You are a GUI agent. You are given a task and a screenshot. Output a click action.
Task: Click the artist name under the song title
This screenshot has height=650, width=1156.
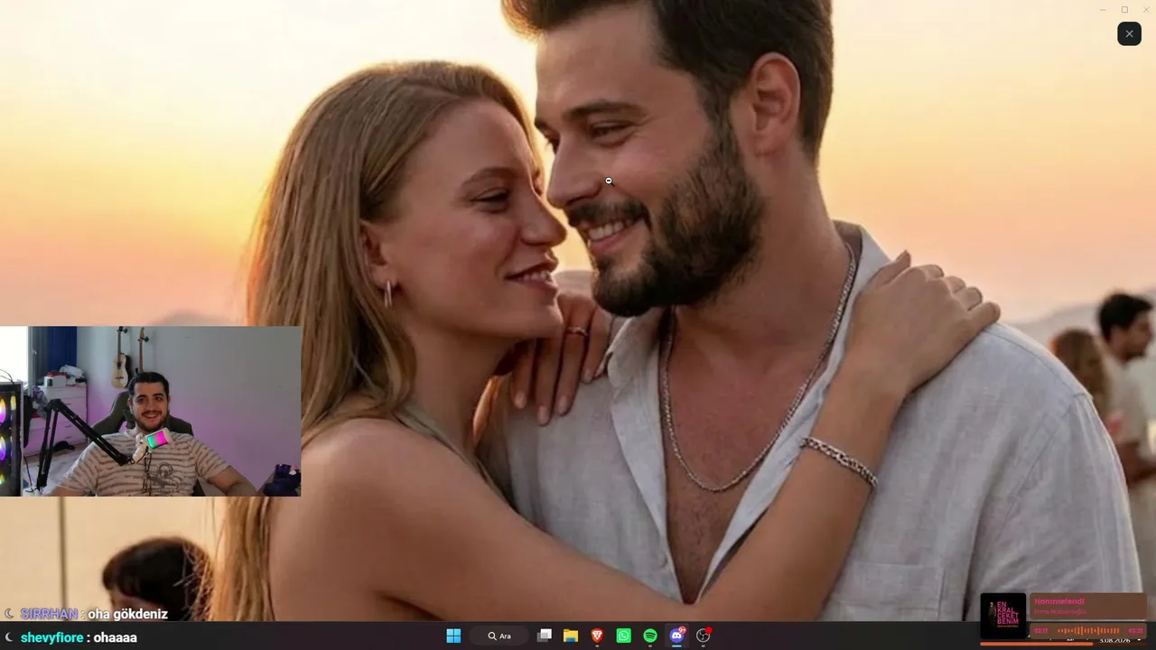pos(1060,612)
